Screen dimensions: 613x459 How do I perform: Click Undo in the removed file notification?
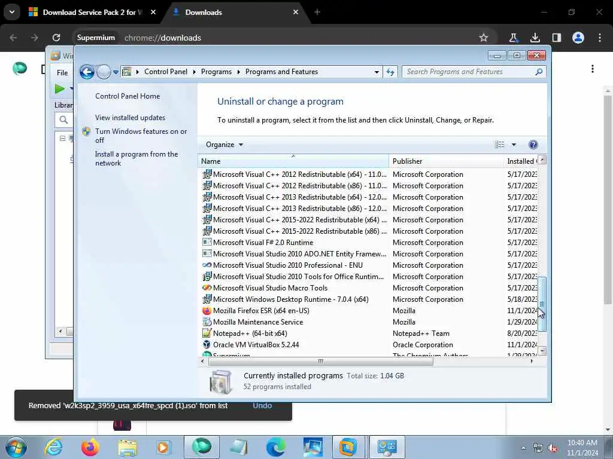pyautogui.click(x=262, y=406)
